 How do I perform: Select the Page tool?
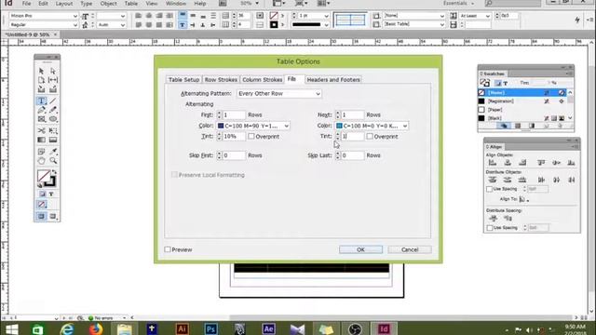[41, 80]
